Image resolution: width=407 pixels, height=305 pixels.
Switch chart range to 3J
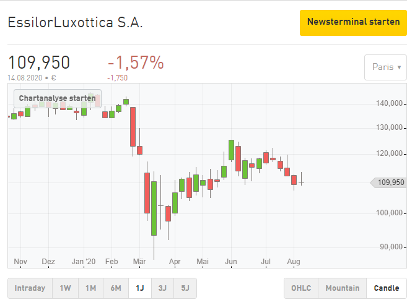162,288
